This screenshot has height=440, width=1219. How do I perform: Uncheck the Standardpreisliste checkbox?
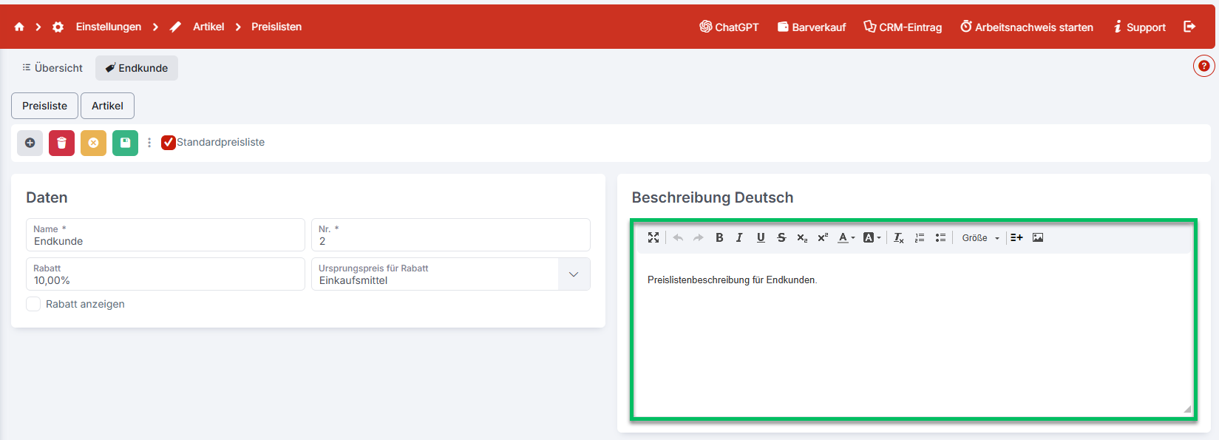click(169, 143)
